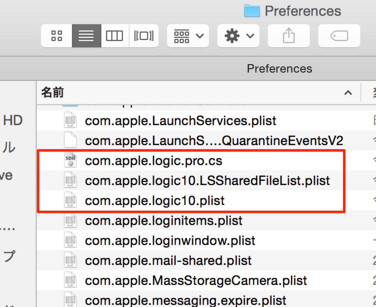Click the Edit Tags toolbar button
This screenshot has height=307, width=376.
339,36
